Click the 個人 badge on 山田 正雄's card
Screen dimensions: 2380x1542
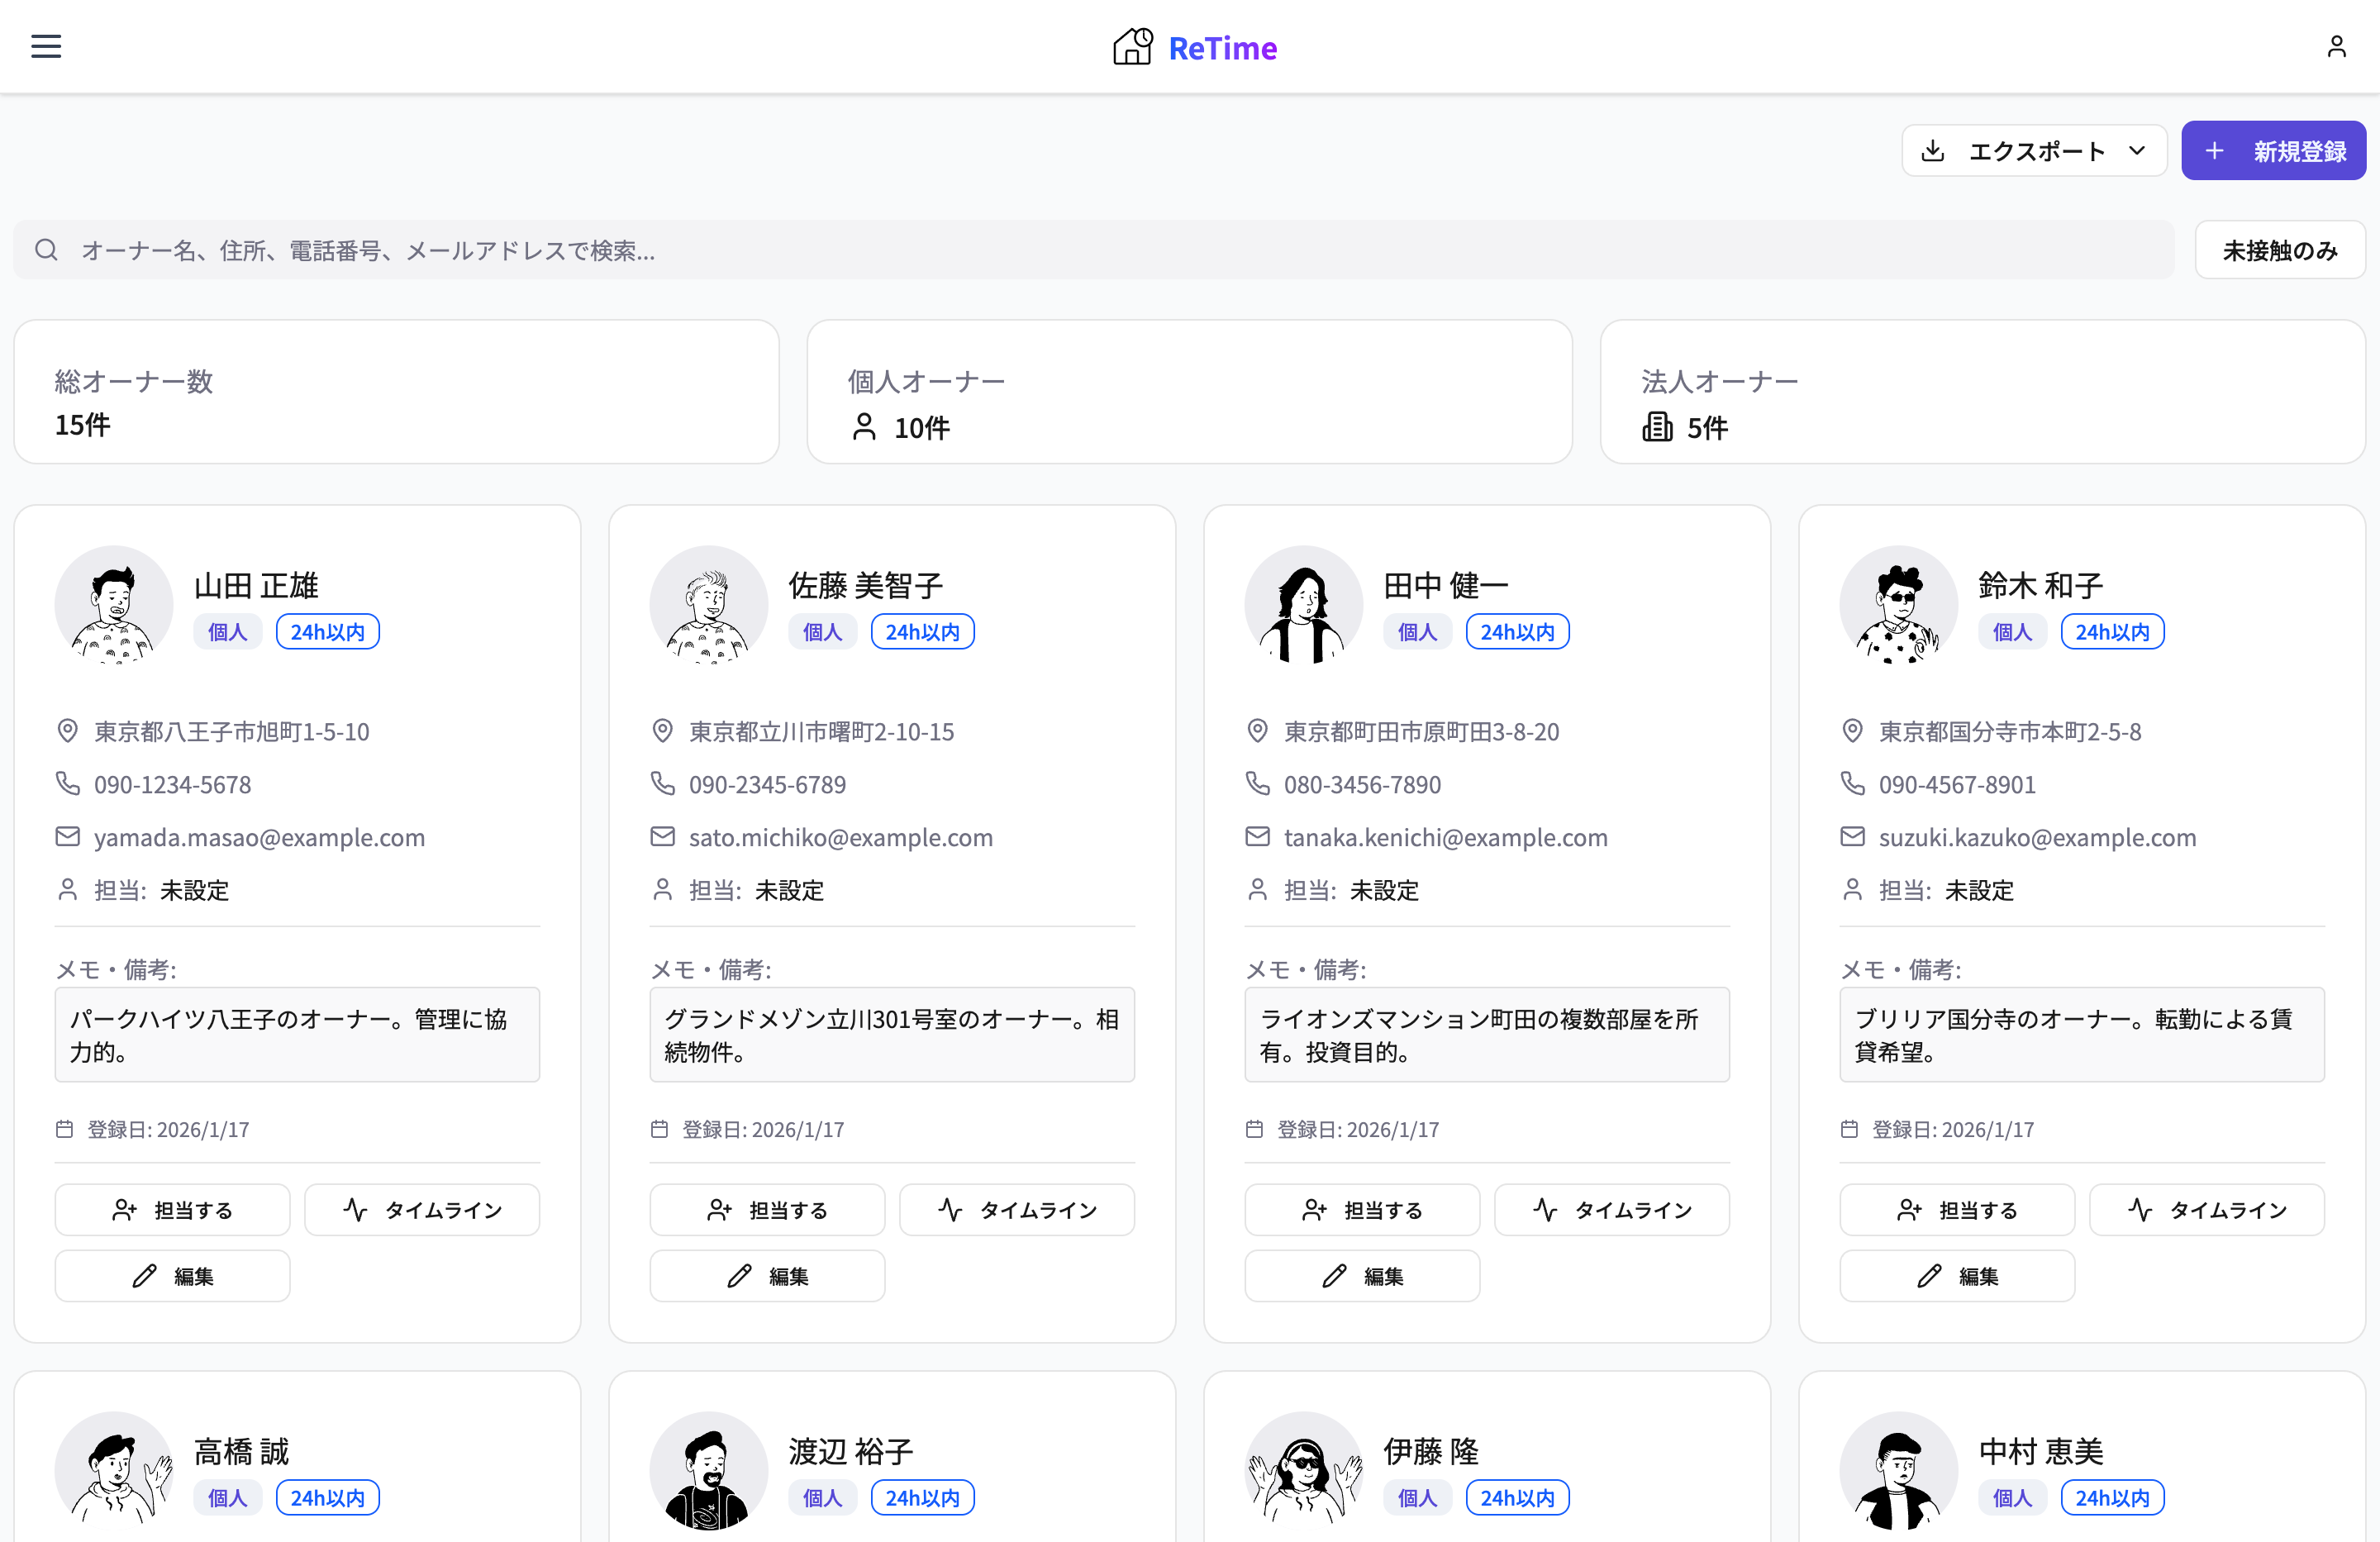[x=228, y=631]
